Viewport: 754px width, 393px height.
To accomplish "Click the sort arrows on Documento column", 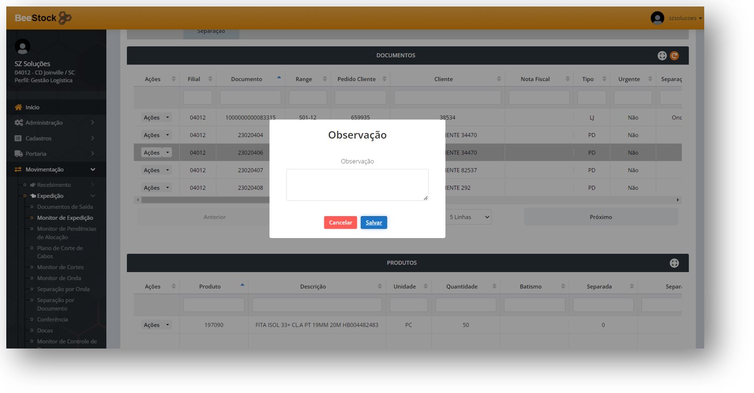I will [x=279, y=78].
